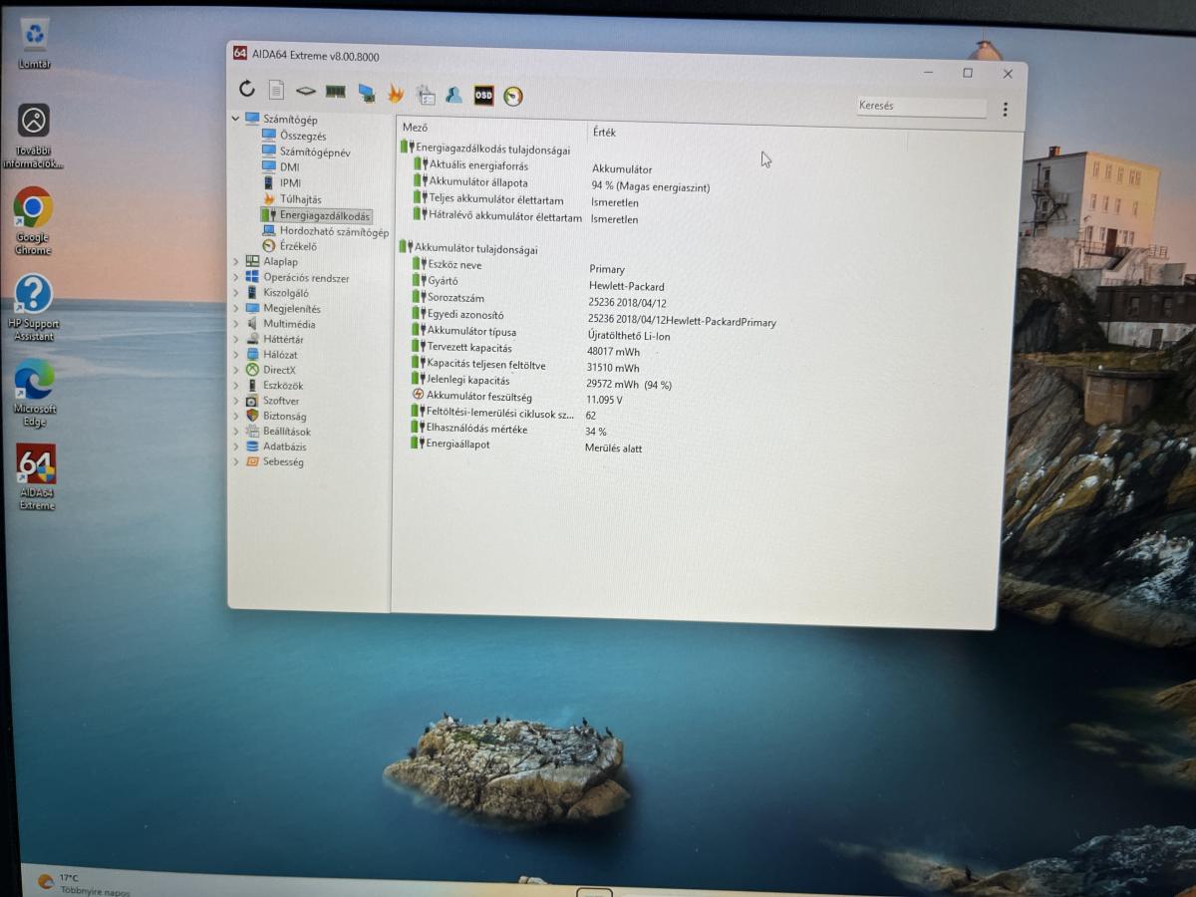Screen dimensions: 1196x897
Task: Click the memory module icon in toolbar
Action: pos(335,92)
